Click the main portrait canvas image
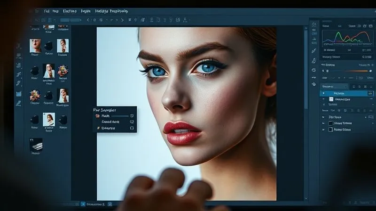This screenshot has width=376, height=211. pos(186,114)
